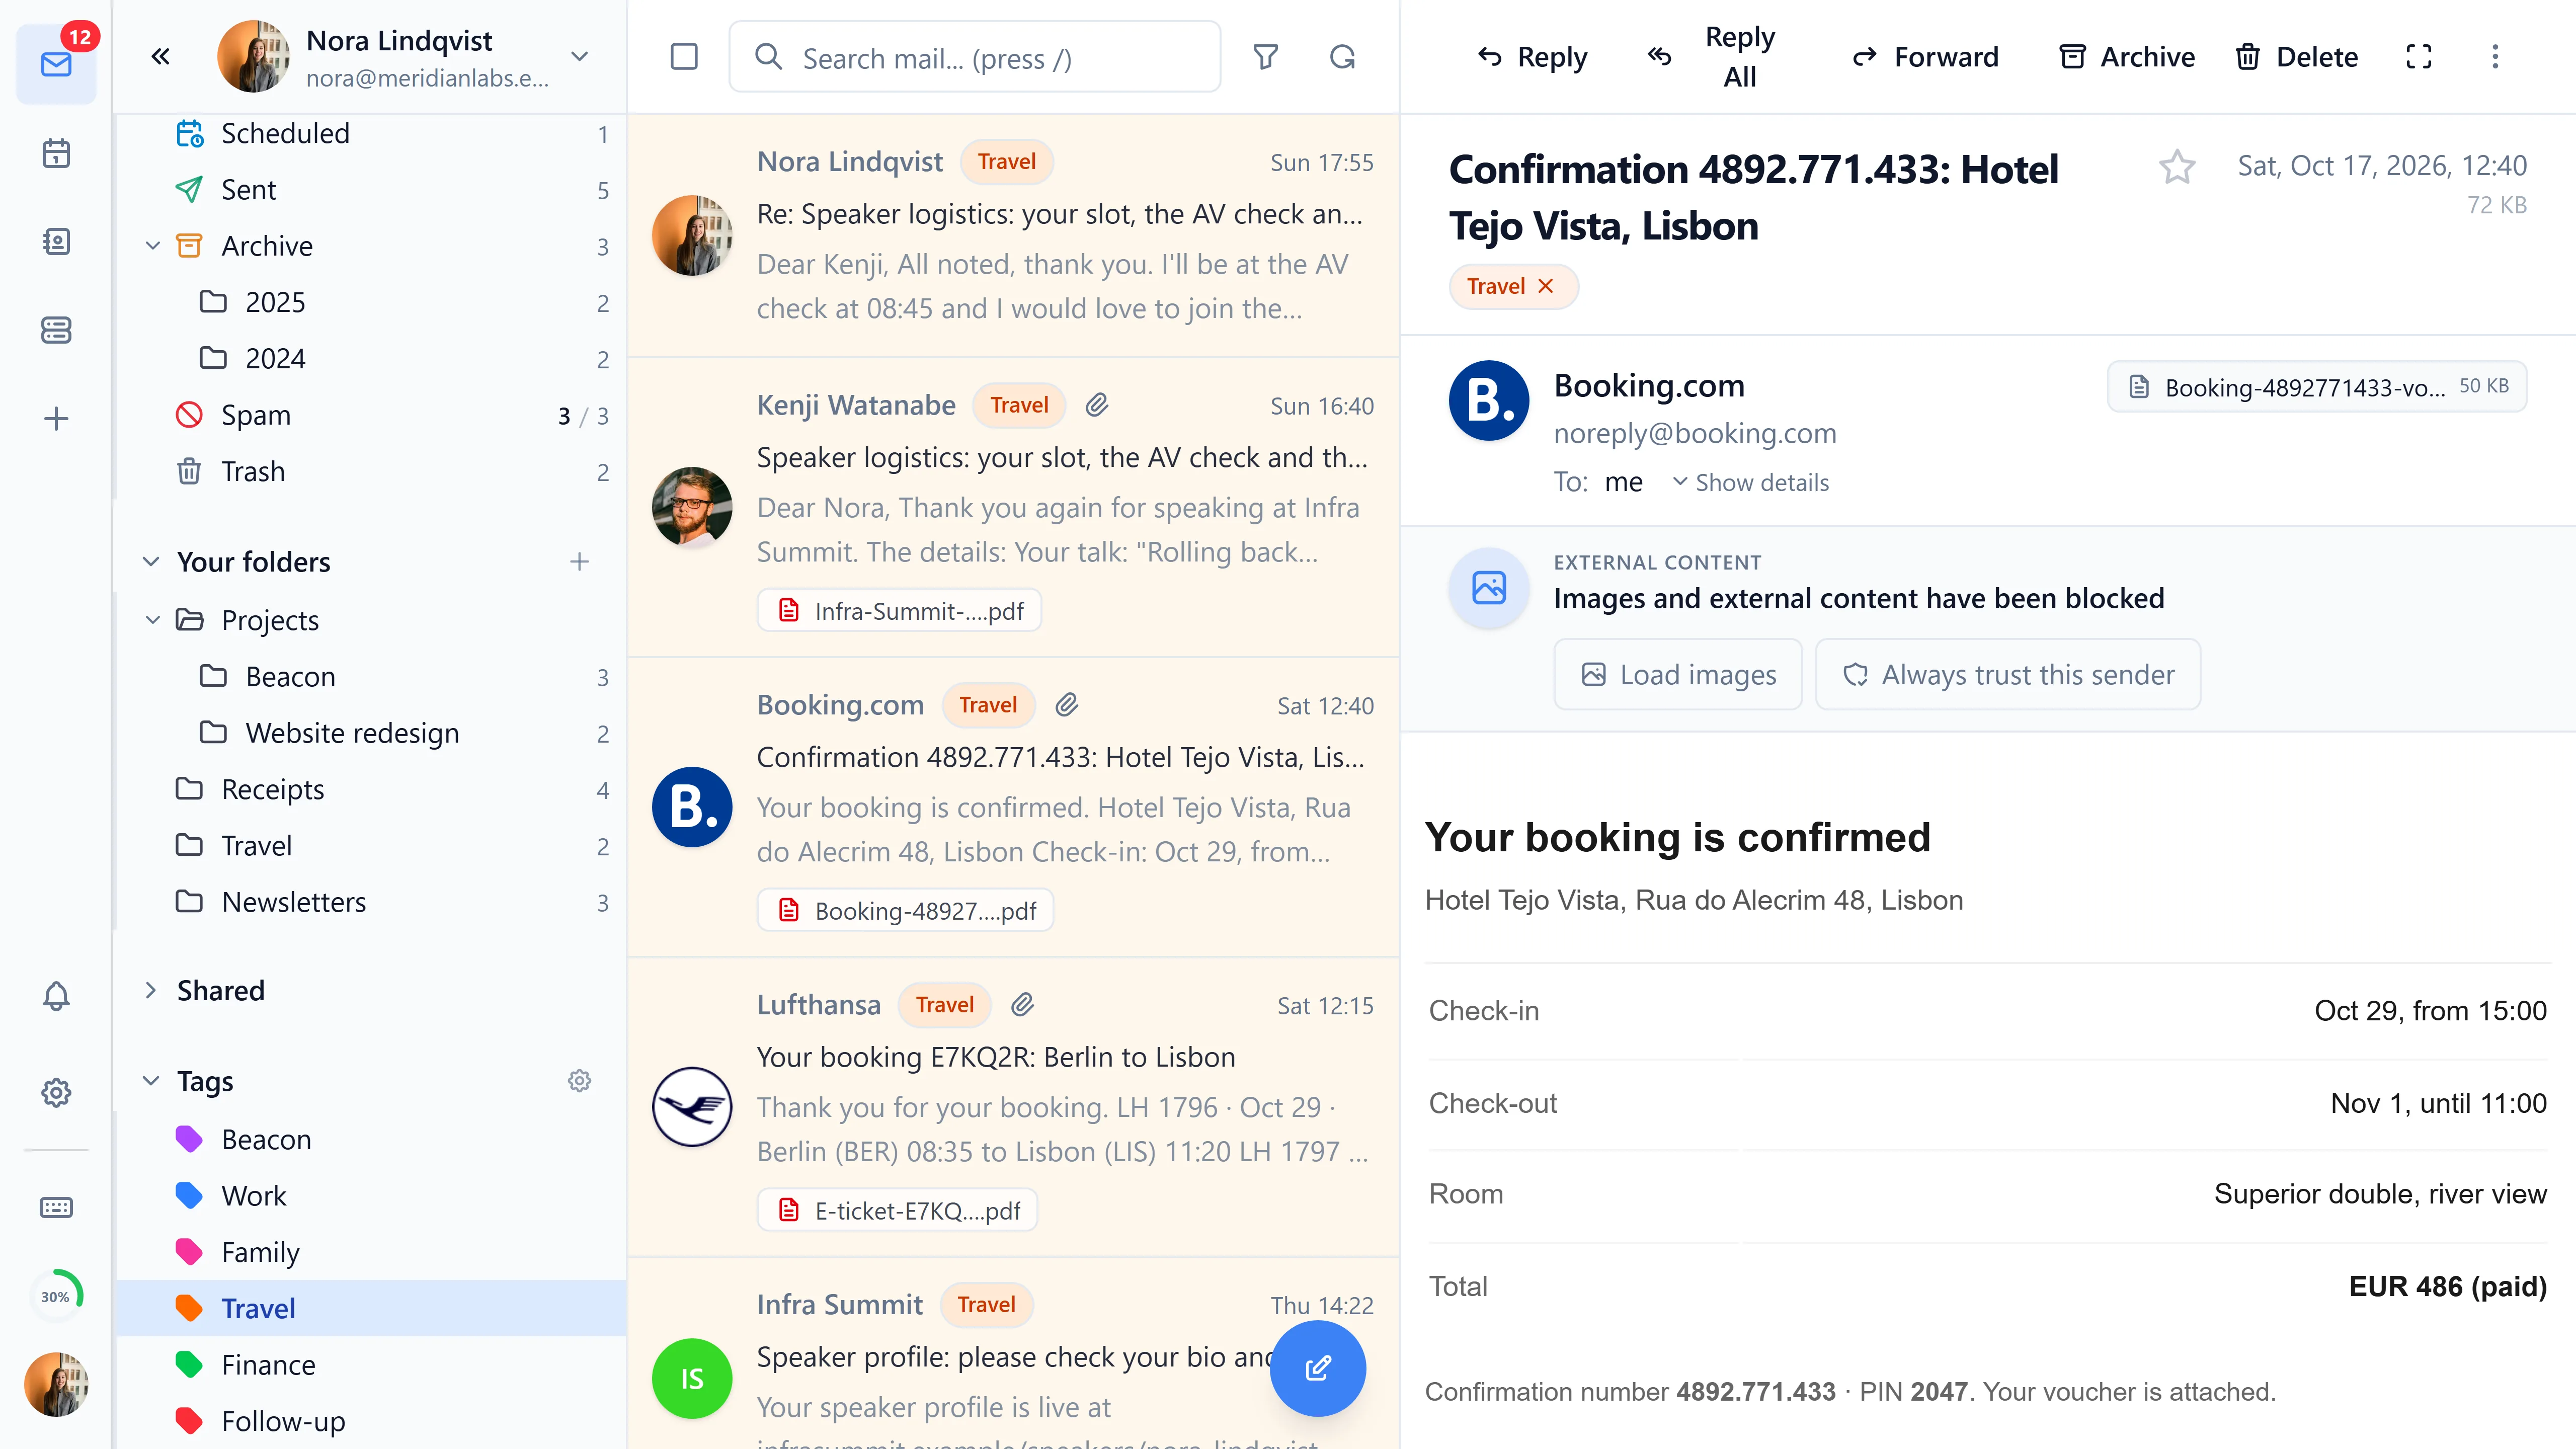Open Booking.com sender avatar in reading pane

click(1488, 401)
